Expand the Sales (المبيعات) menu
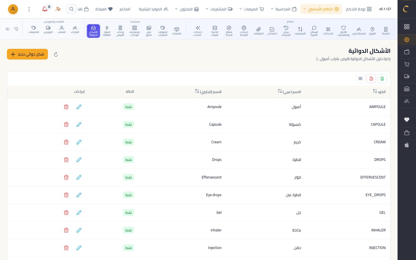The image size is (416, 260). click(x=252, y=9)
